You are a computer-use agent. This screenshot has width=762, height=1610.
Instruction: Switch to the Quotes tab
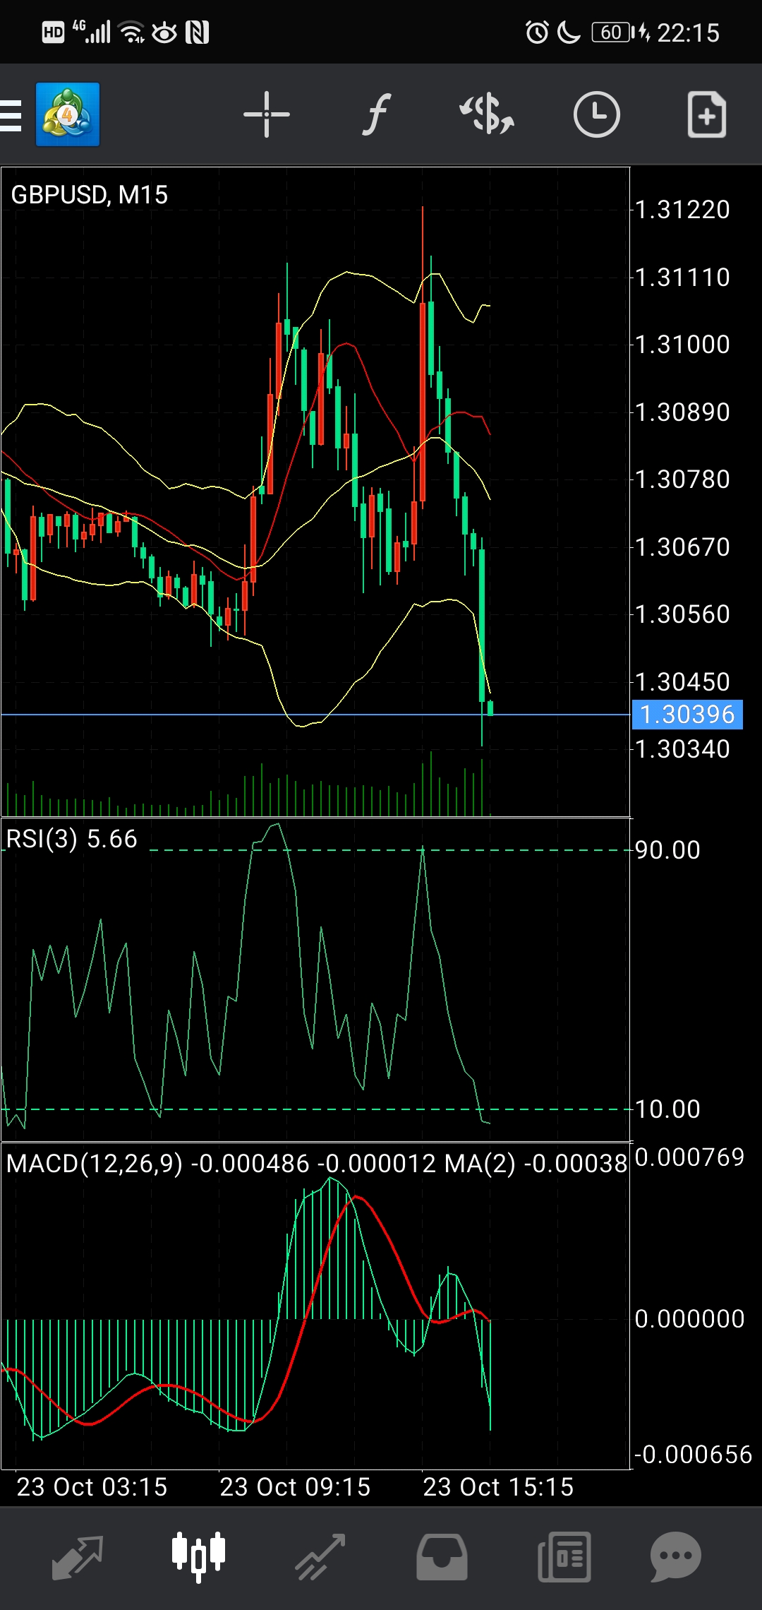pyautogui.click(x=78, y=1557)
